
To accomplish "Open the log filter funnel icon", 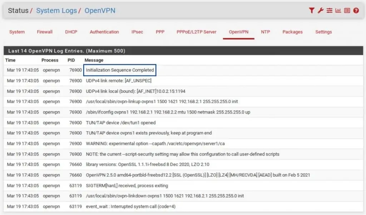I will (x=312, y=11).
